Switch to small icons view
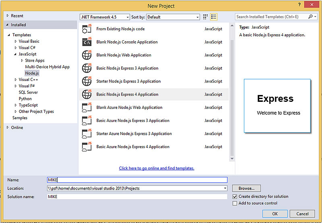This screenshot has width=322, height=223. tap(205, 17)
